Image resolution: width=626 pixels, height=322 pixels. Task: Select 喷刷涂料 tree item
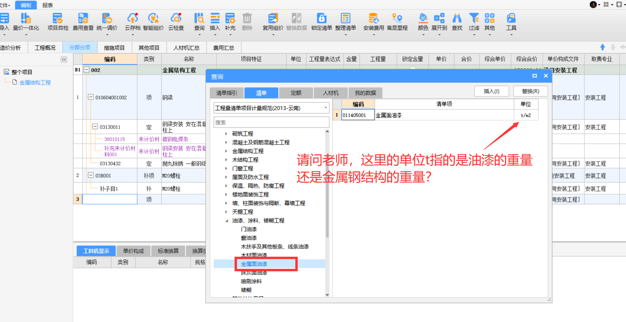[251, 281]
